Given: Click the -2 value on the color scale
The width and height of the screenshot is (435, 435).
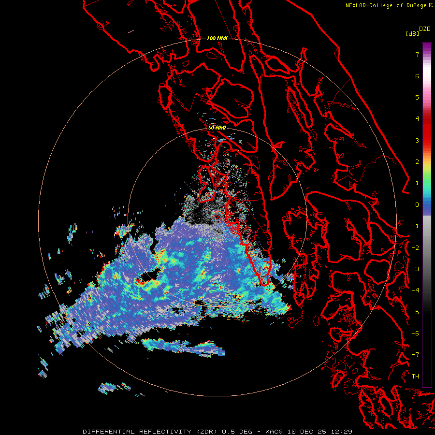Looking at the screenshot, I should (x=415, y=248).
